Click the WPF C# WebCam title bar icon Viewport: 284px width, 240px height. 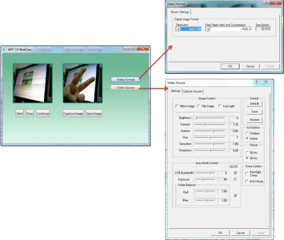[4, 49]
